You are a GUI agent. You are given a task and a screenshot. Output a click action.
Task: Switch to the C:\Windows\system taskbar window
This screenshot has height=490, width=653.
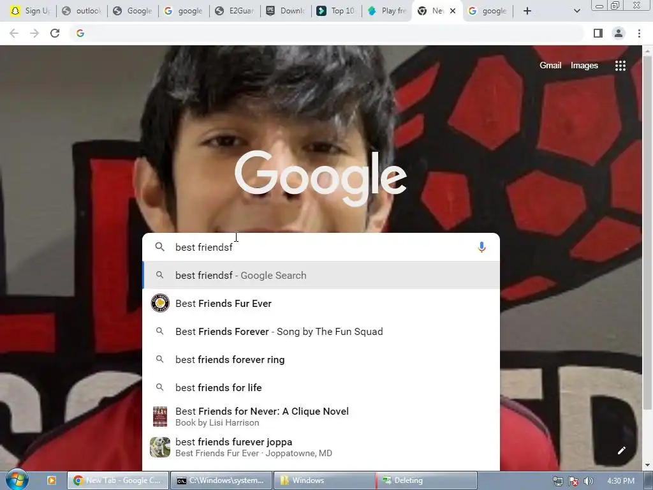tap(221, 480)
